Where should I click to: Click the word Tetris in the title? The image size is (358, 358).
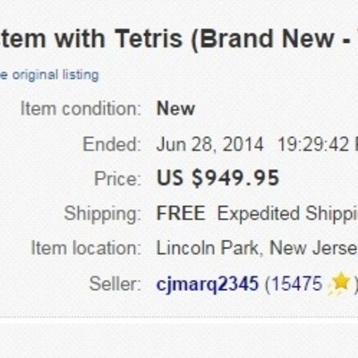coord(149,38)
